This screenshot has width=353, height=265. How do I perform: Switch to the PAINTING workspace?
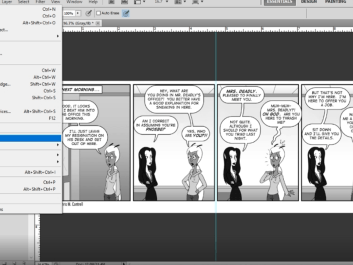335,2
